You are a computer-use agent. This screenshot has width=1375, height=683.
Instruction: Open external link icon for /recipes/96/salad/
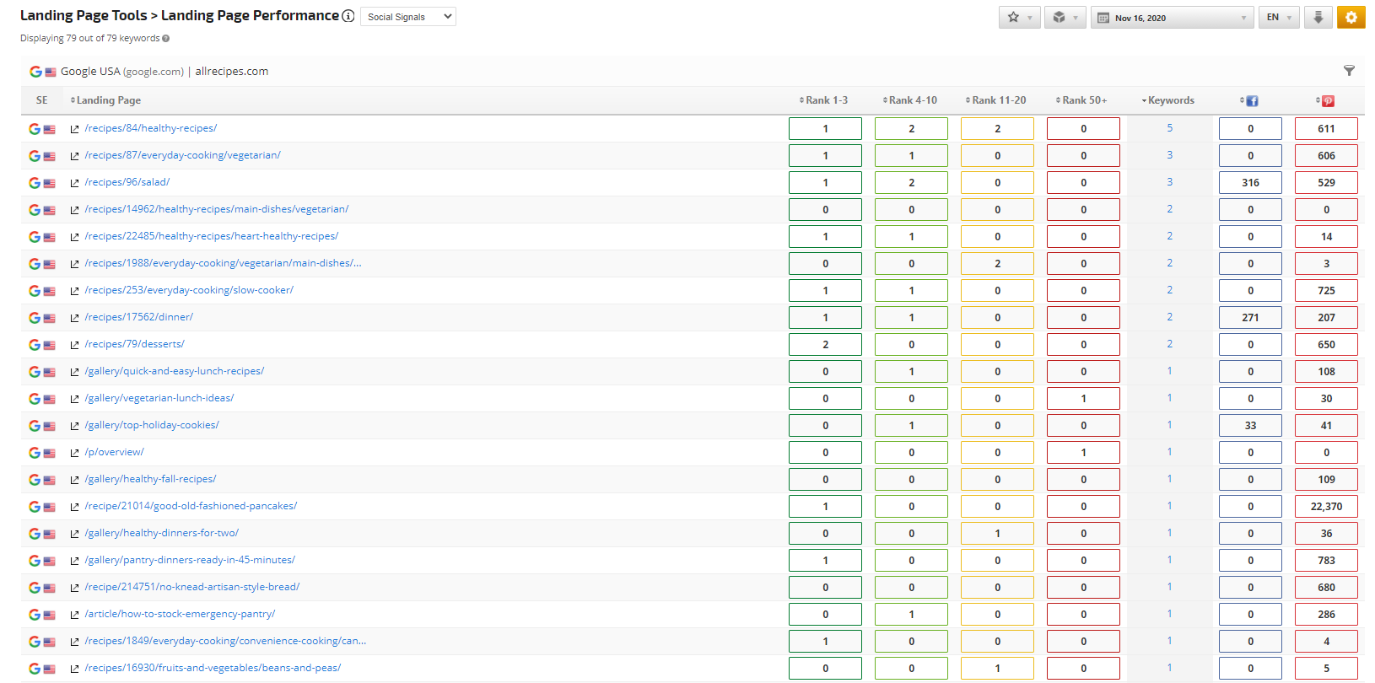(74, 183)
